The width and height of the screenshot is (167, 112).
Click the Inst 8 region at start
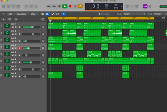[55, 75]
